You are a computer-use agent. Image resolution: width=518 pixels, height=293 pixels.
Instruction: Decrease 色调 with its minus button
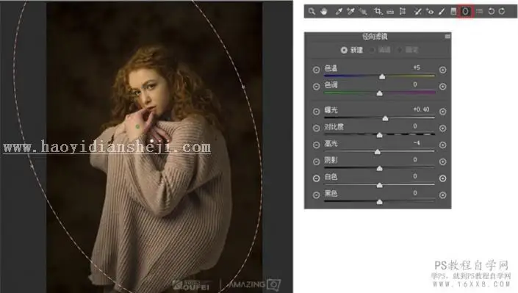click(x=316, y=87)
